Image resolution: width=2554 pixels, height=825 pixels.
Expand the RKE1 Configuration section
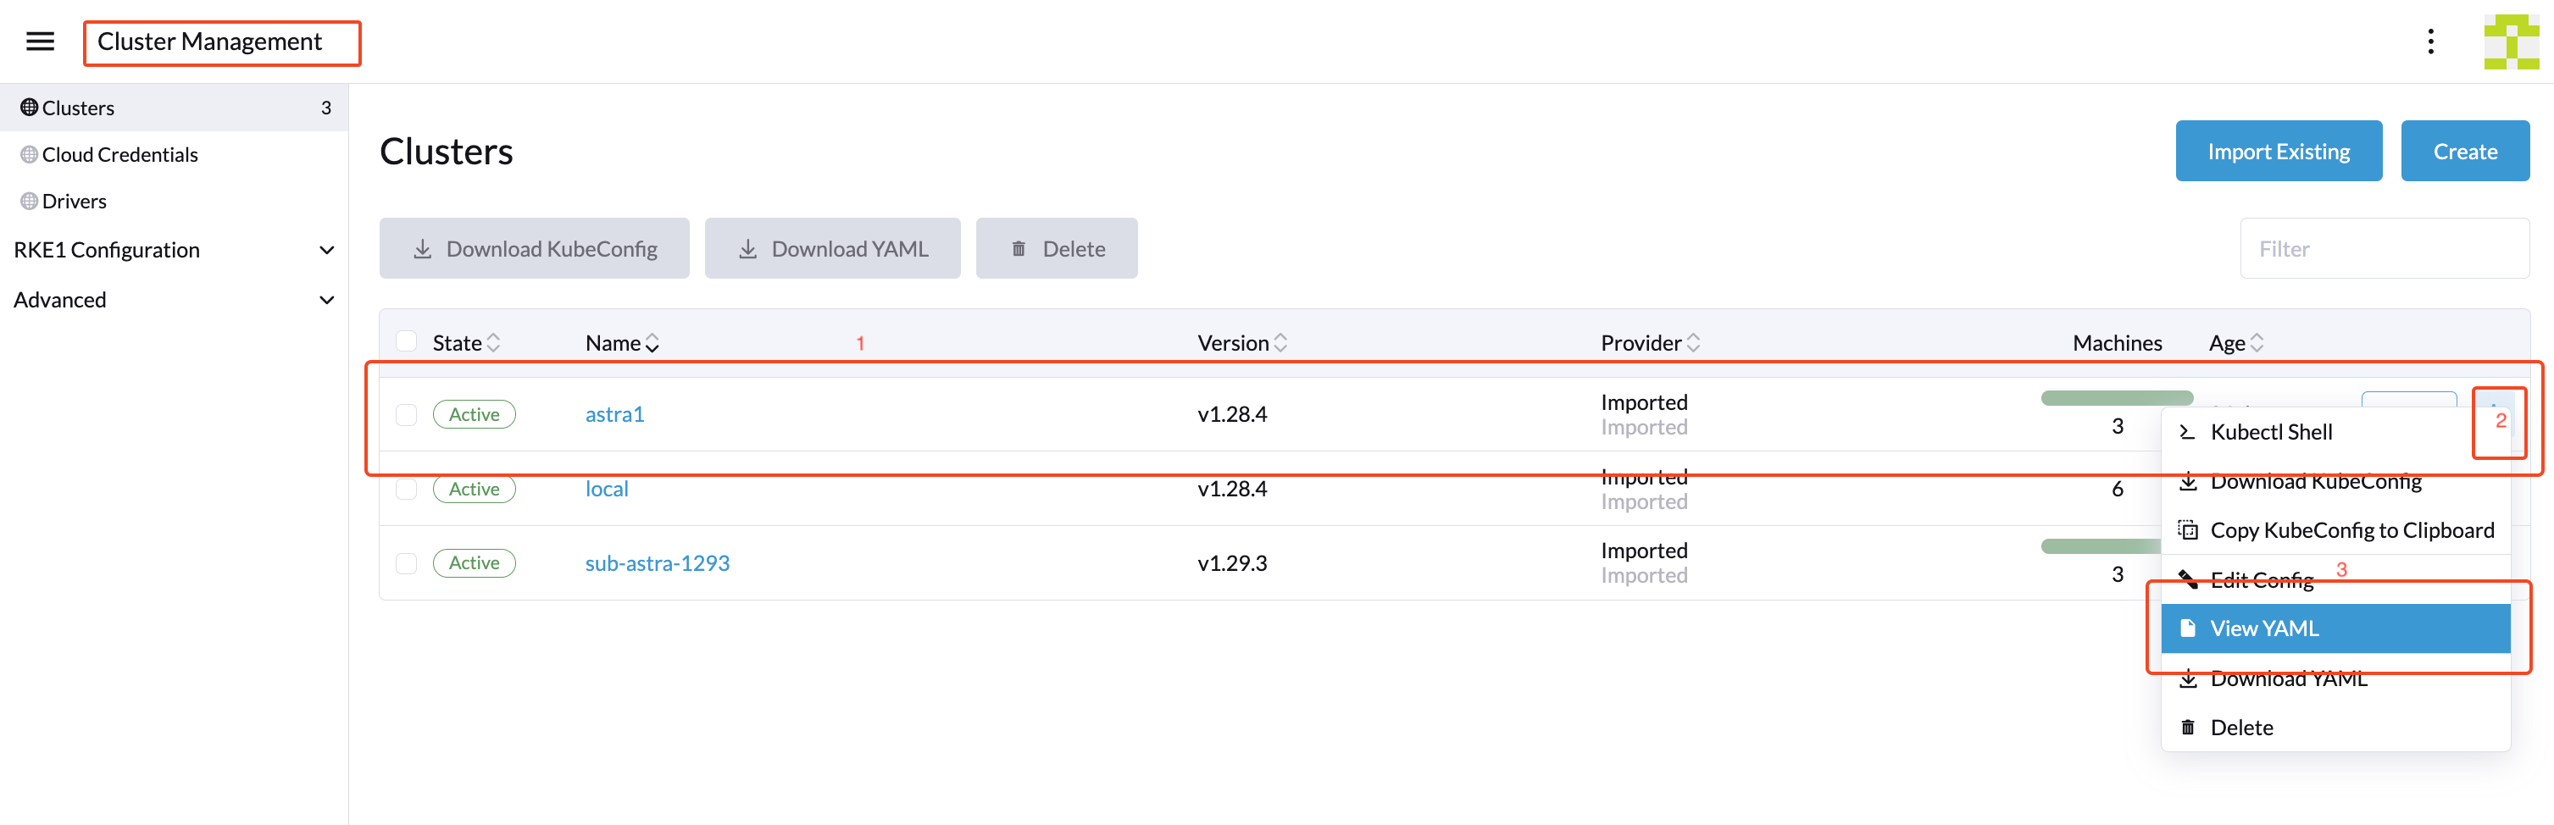tap(326, 250)
